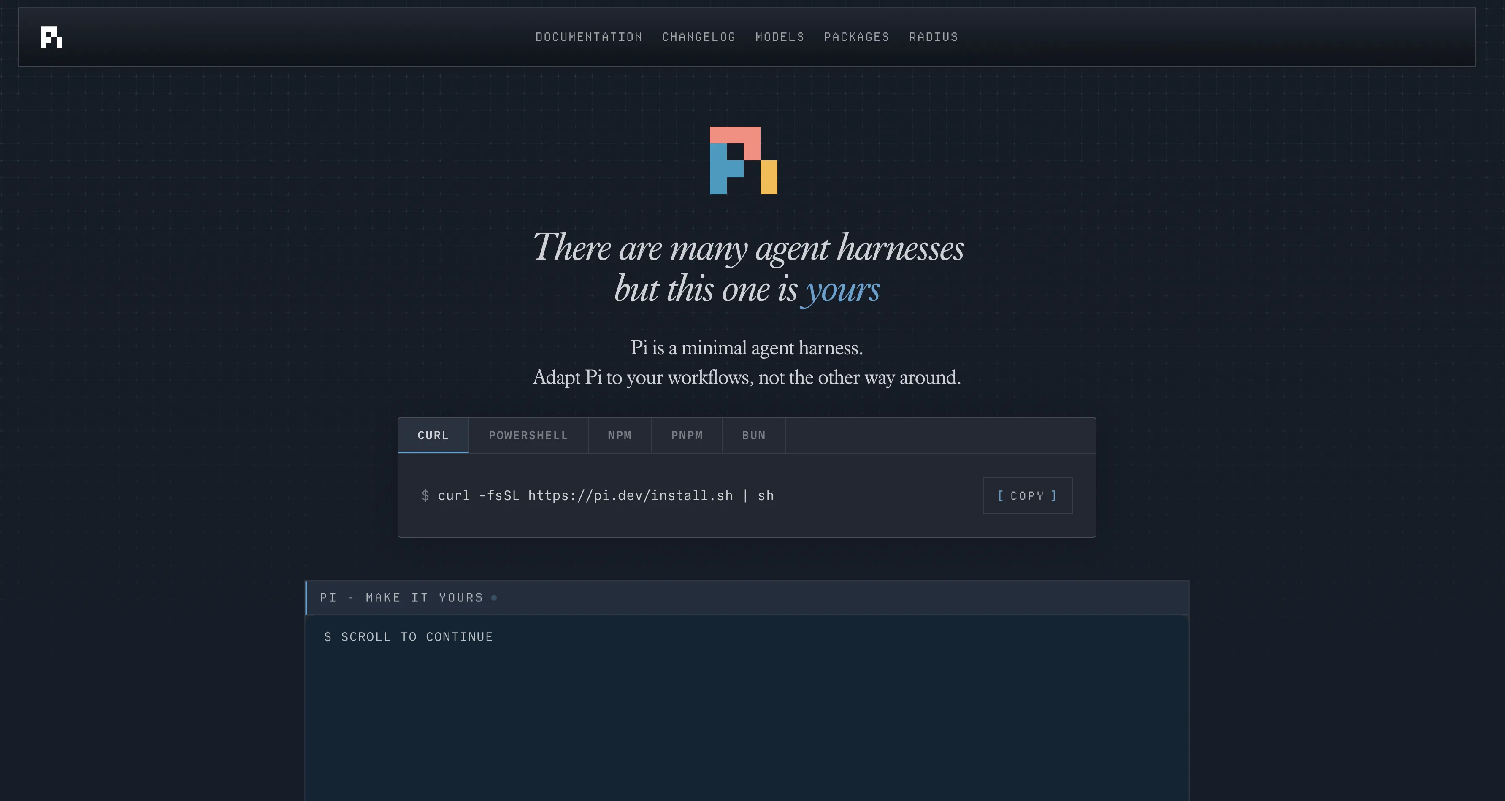Click the white Pi logo in the navbar

[51, 37]
